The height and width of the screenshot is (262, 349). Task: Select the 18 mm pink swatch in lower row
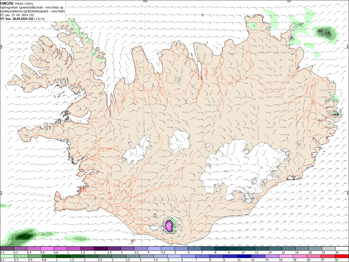300,256
